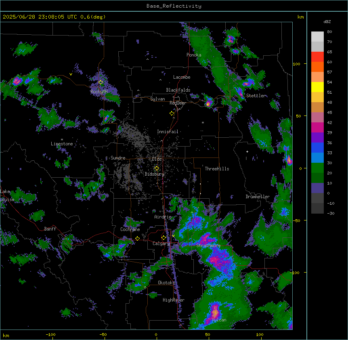
Task: Select the Innisfail city label
Action: click(x=168, y=132)
